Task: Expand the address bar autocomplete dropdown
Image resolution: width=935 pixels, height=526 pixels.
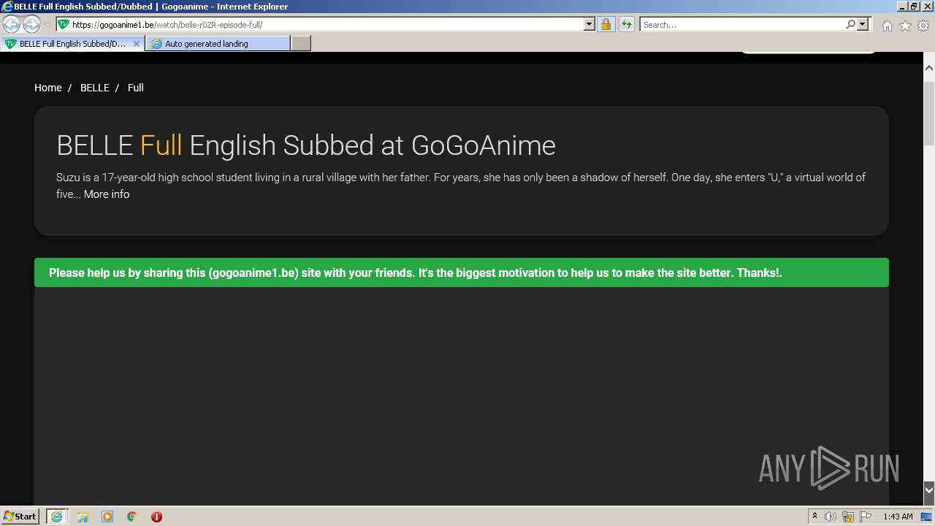Action: 589,24
